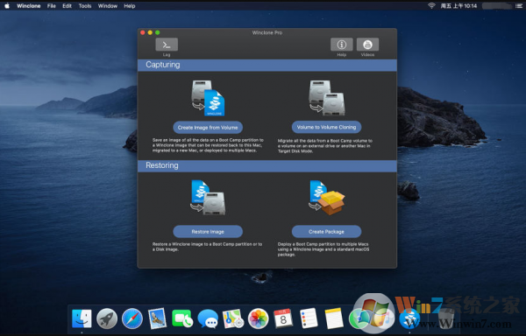Image resolution: width=526 pixels, height=336 pixels.
Task: Open the Help menu in menu bar
Action: 130,6
